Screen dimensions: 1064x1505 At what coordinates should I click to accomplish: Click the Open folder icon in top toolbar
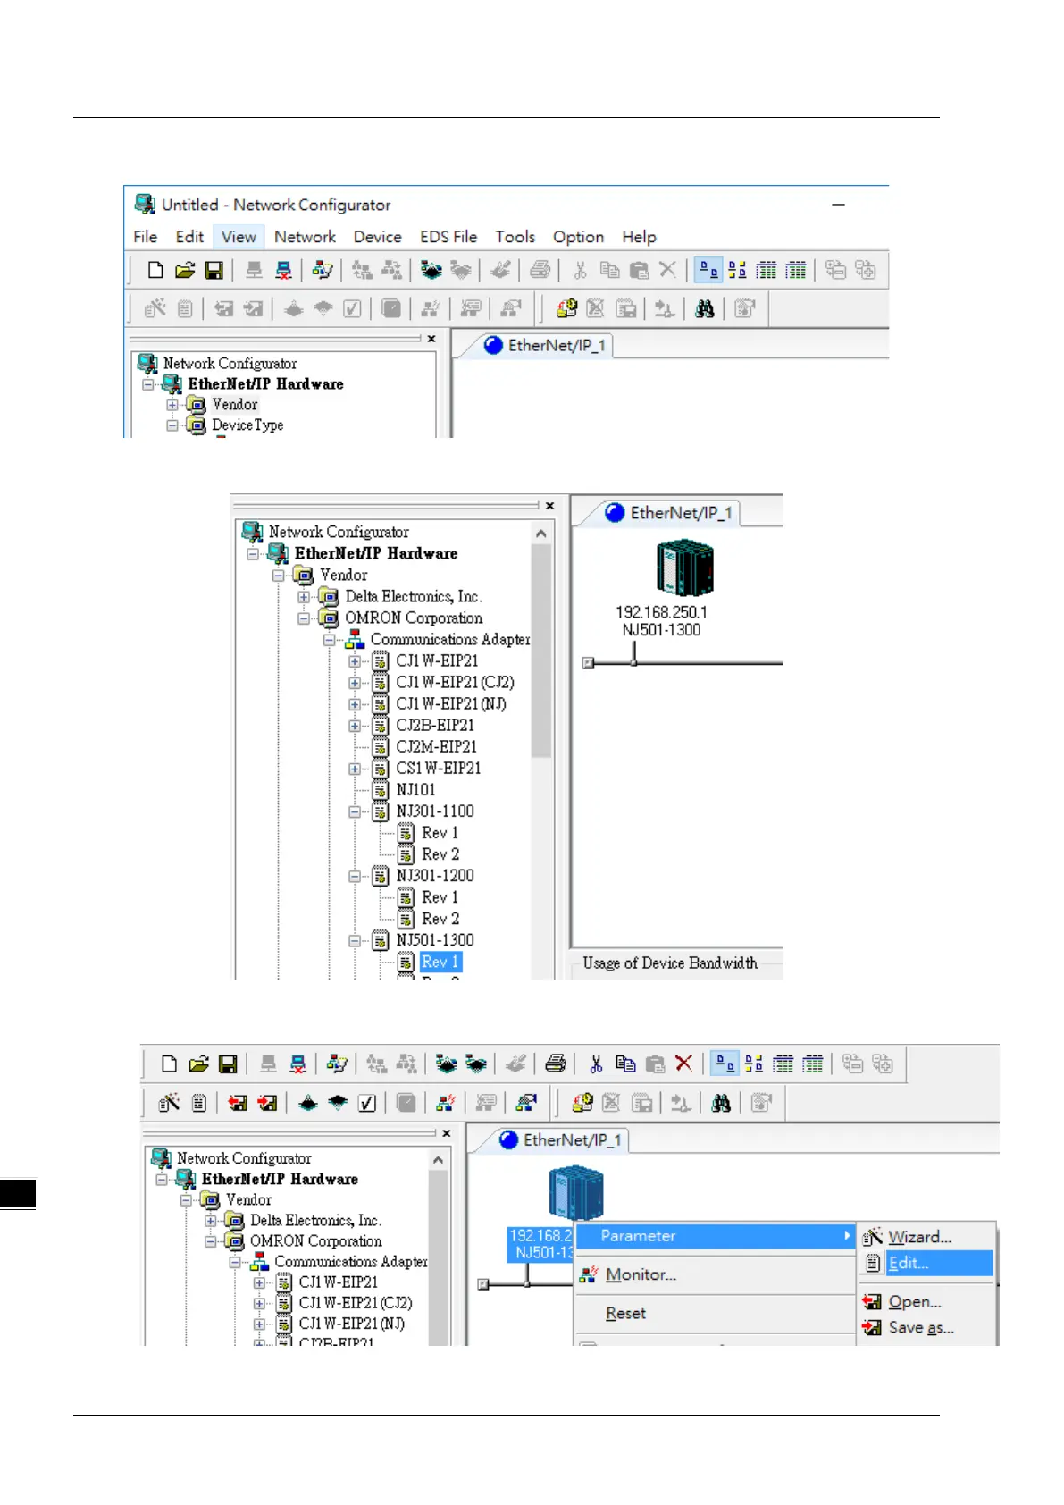[x=185, y=270]
